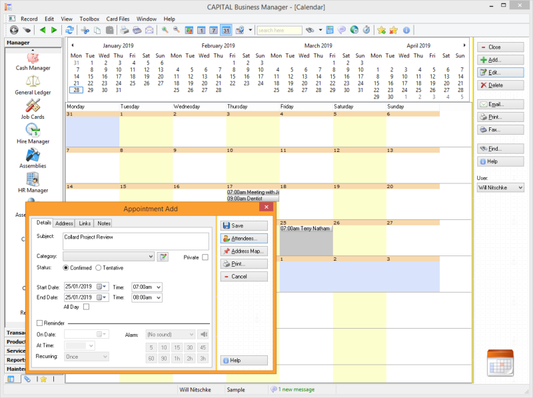Save the appointment with the Save button
The height and width of the screenshot is (398, 533).
(x=244, y=225)
